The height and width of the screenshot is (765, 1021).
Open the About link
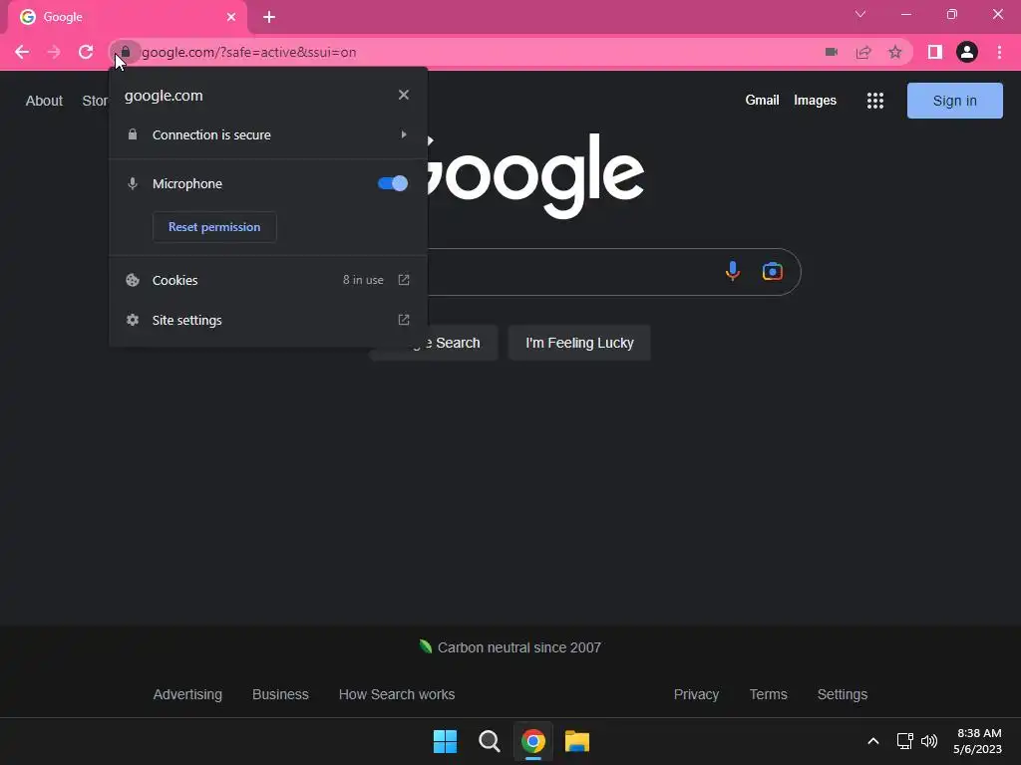pos(44,101)
